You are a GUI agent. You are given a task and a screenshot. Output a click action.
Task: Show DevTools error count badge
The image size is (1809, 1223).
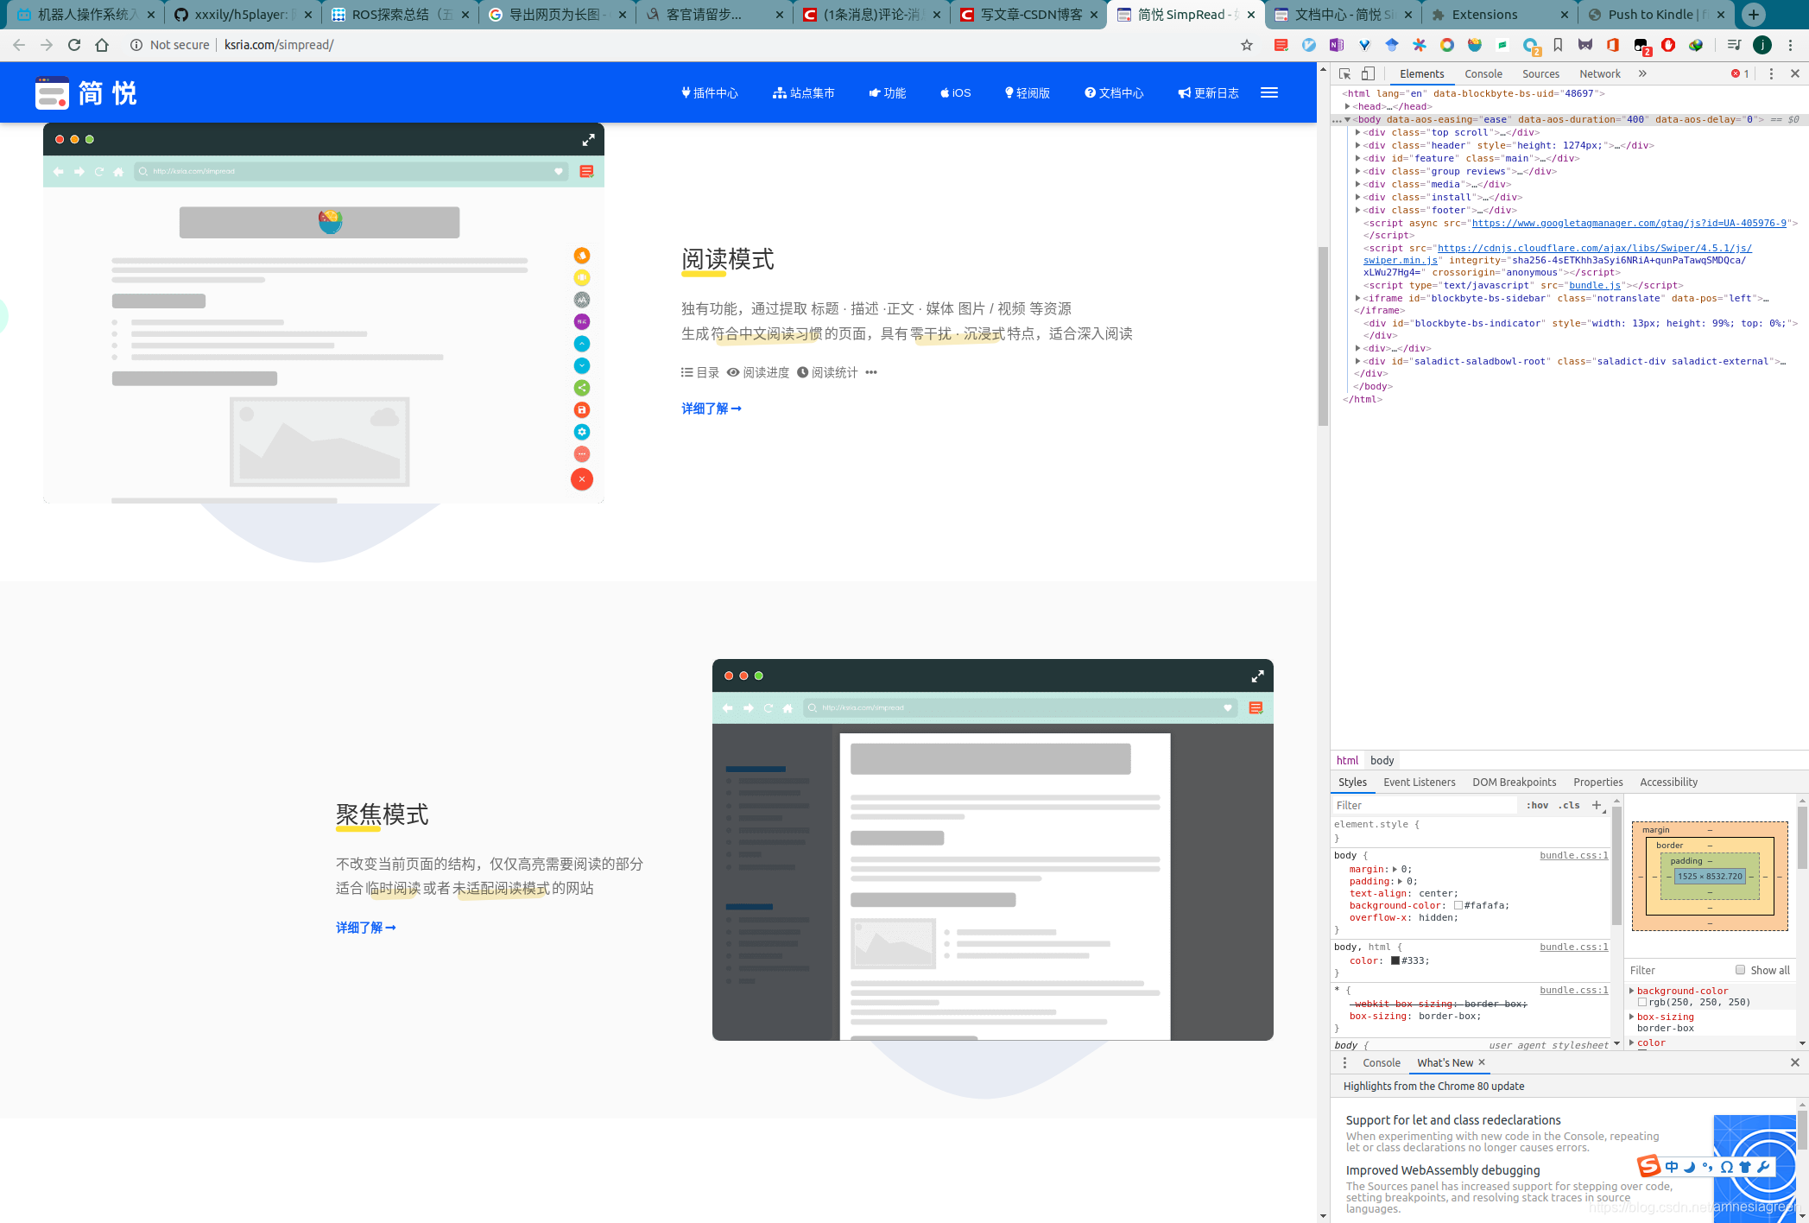(x=1740, y=73)
